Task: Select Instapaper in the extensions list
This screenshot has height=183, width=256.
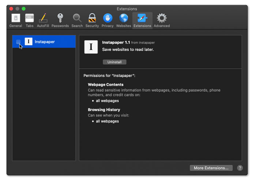Action: pyautogui.click(x=45, y=42)
